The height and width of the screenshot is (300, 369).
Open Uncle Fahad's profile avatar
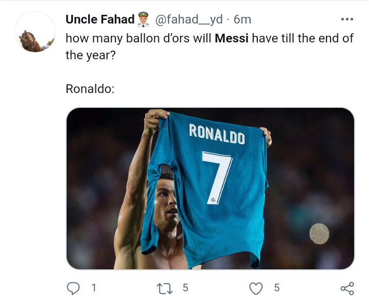tap(35, 32)
